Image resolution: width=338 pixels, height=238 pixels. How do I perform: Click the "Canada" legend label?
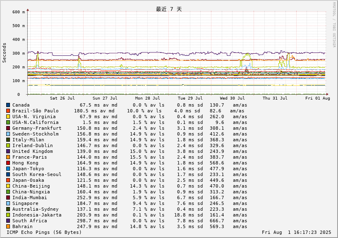click(x=21, y=105)
